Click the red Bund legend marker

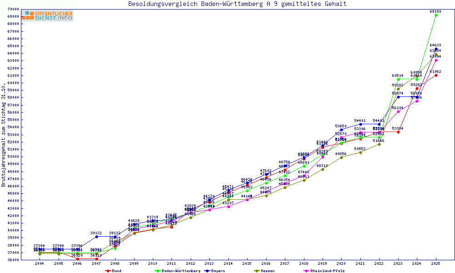click(108, 271)
